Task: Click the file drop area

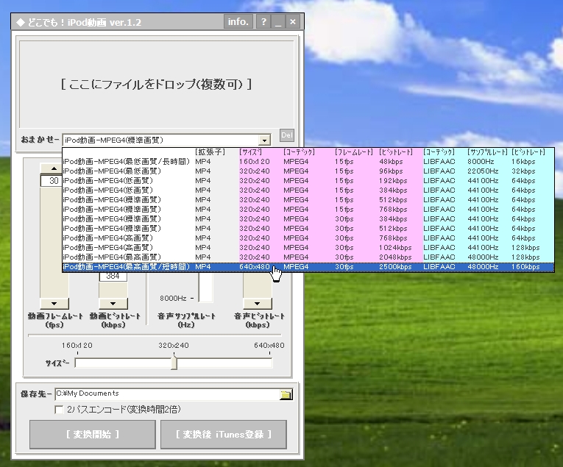Action: (x=157, y=85)
